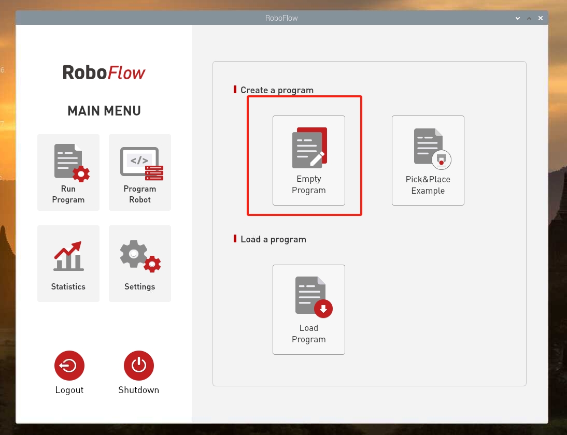Select the 'Statistics' menu label
The width and height of the screenshot is (567, 435).
coord(68,286)
